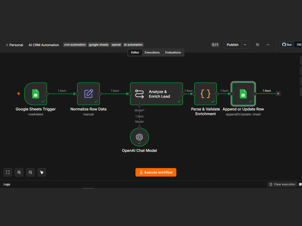Expand the Publish dropdown arrow

pyautogui.click(x=245, y=45)
